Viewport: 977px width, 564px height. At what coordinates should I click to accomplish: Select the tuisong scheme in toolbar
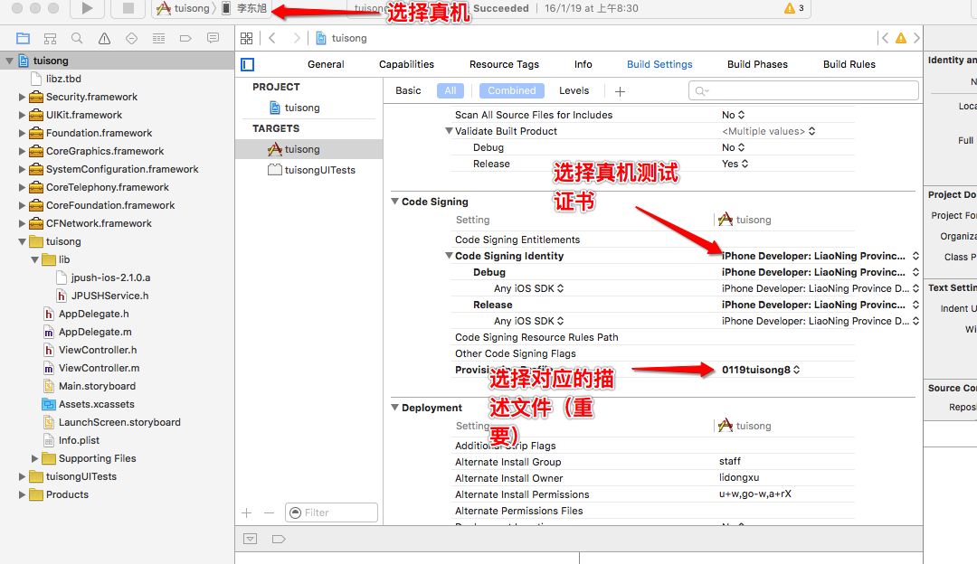[184, 8]
